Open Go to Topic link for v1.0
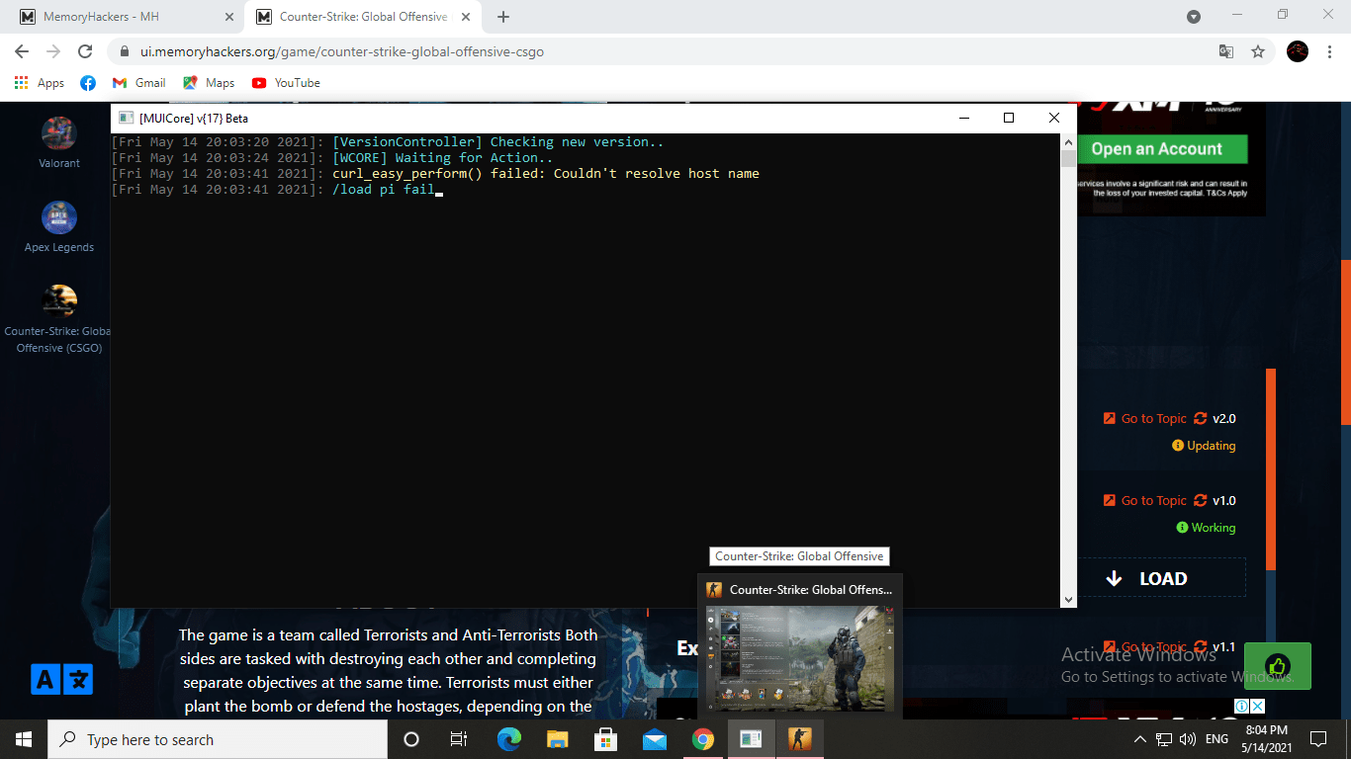Viewport: 1351px width, 759px height. click(x=1145, y=501)
